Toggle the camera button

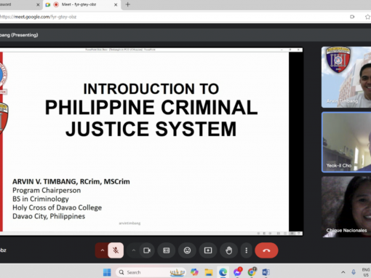coord(147,250)
